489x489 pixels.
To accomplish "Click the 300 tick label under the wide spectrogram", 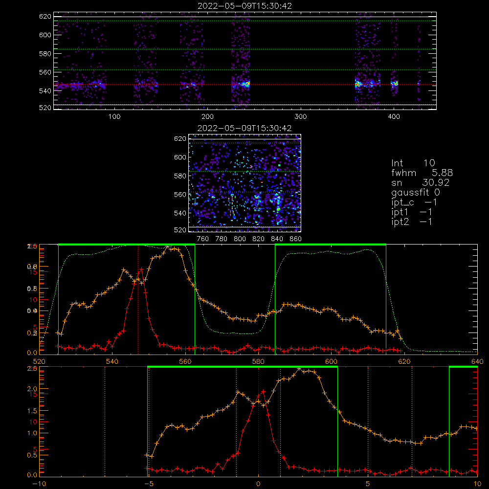I will pos(301,117).
